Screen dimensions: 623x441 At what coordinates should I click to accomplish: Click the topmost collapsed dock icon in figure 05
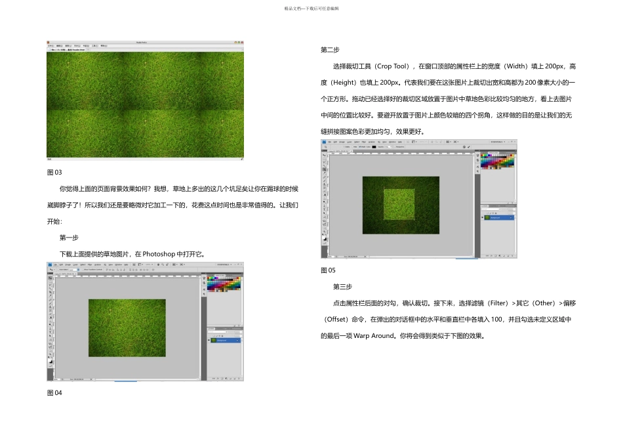click(477, 156)
